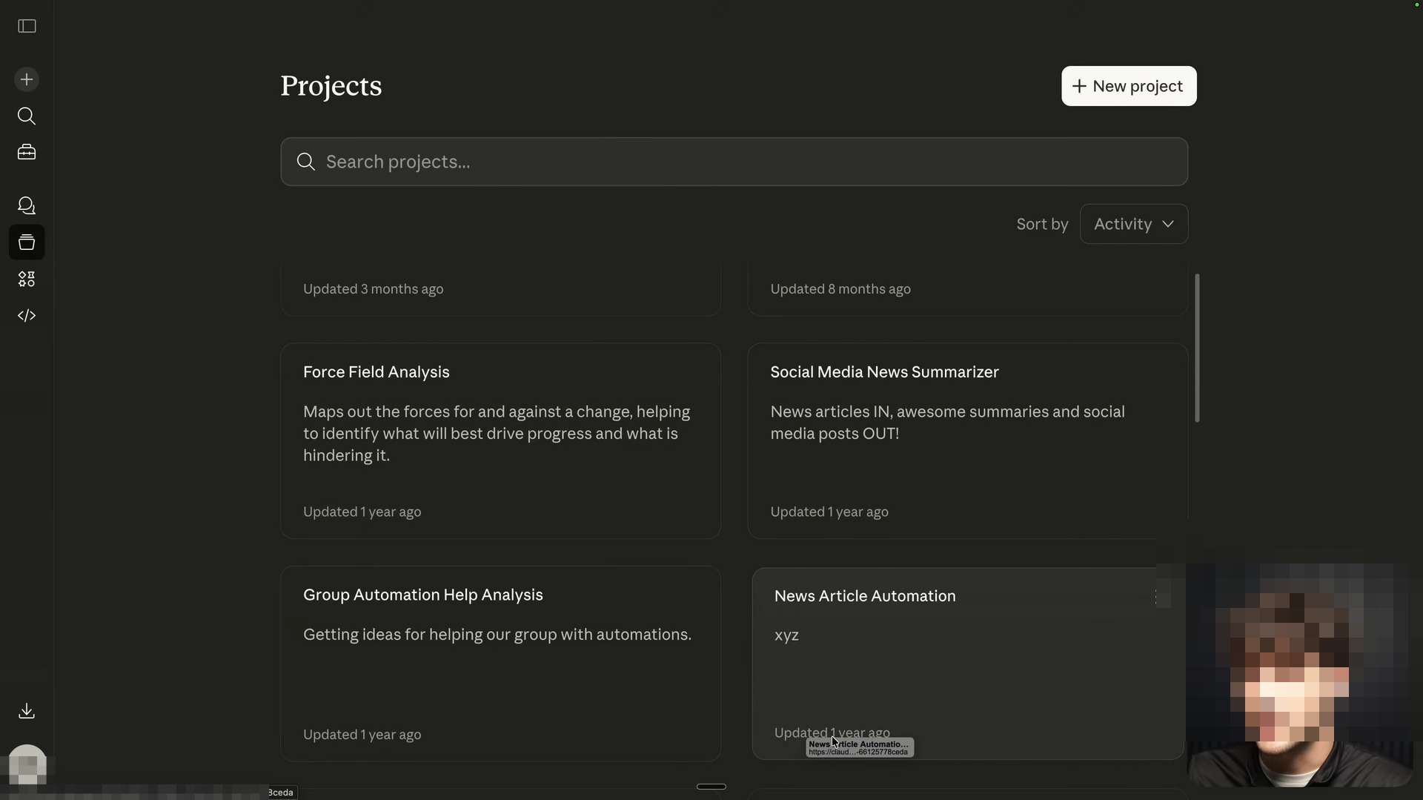
Task: Expand the Activity sort dropdown
Action: pos(1134,224)
